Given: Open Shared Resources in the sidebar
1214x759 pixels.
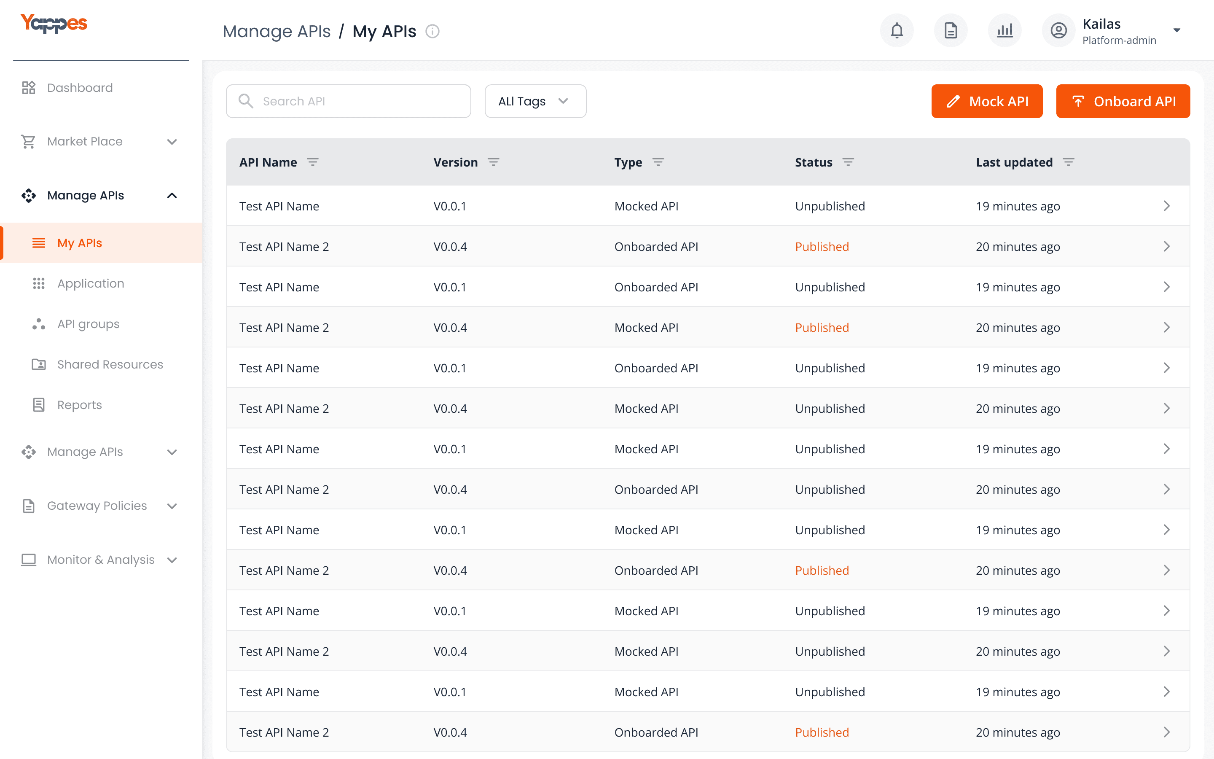Looking at the screenshot, I should click(x=110, y=364).
